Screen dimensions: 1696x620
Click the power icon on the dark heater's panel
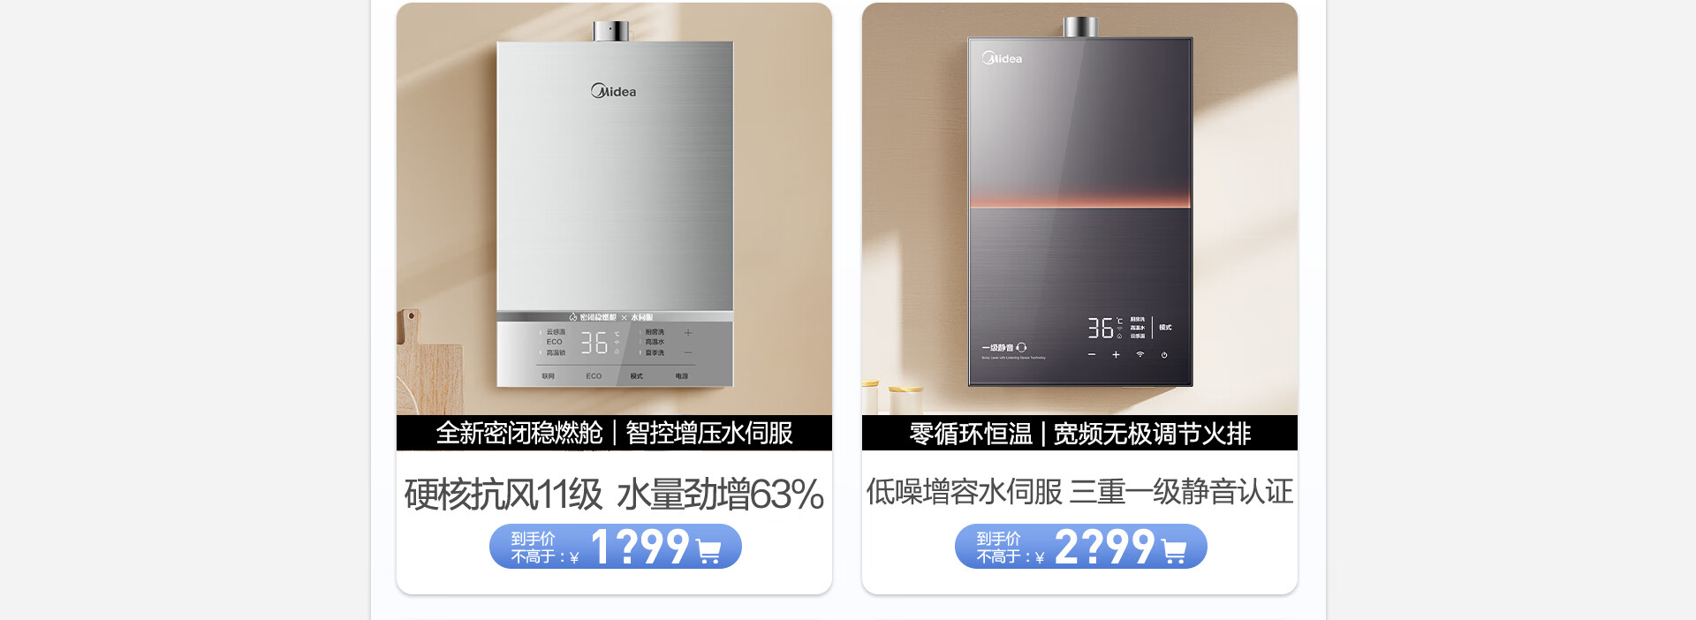click(1164, 355)
